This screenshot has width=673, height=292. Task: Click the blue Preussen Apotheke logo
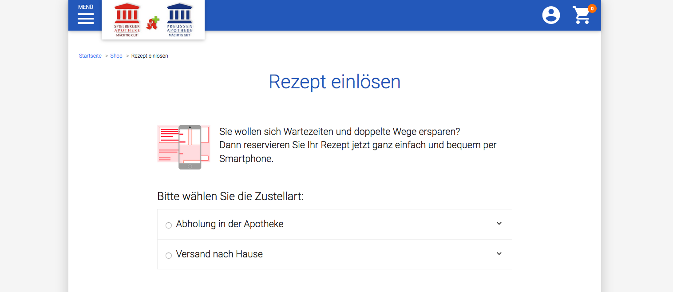coord(180,20)
